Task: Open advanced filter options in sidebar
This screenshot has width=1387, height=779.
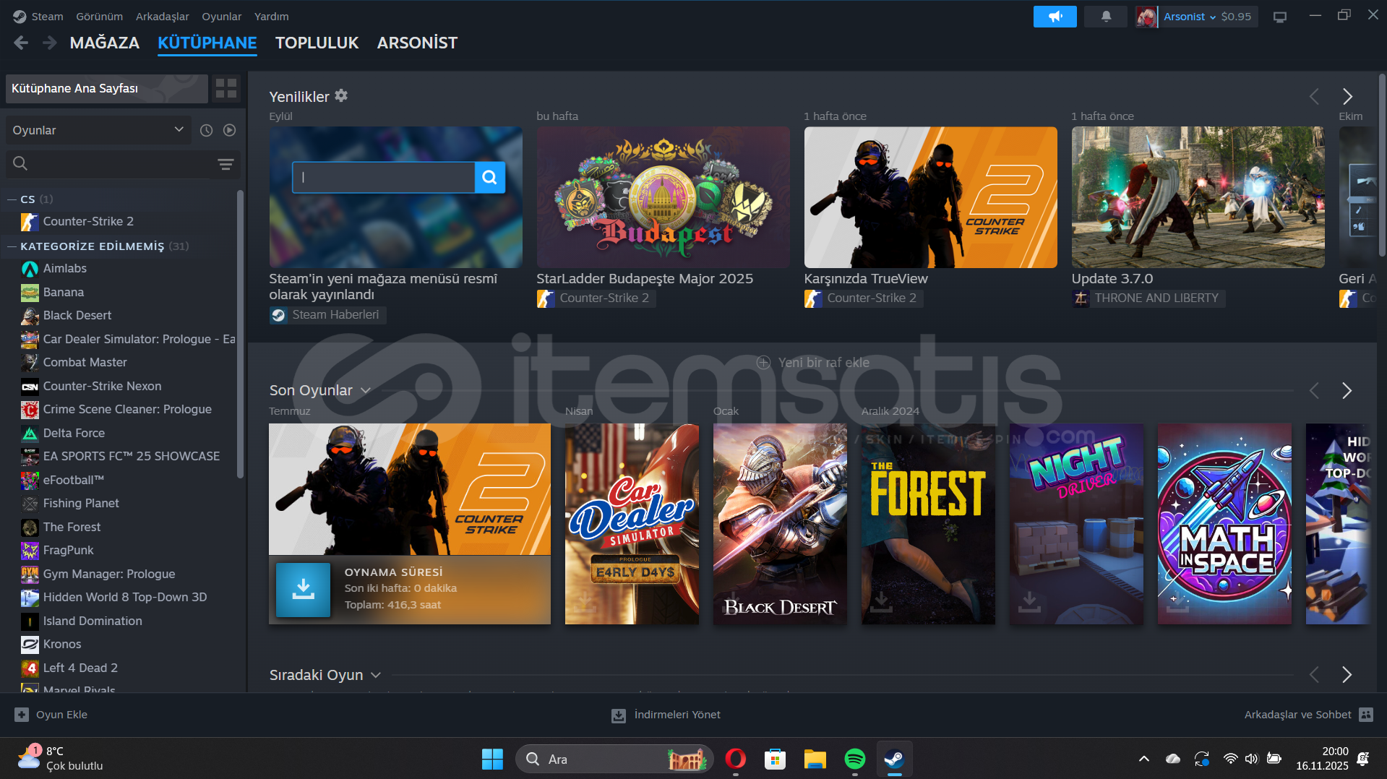Action: (226, 164)
